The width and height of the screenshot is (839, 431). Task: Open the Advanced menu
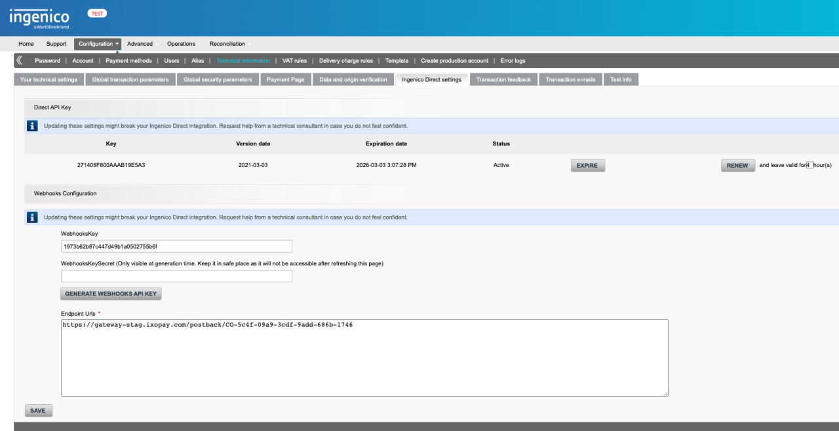140,44
